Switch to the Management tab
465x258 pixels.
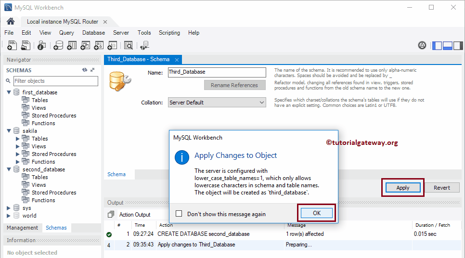click(x=23, y=228)
